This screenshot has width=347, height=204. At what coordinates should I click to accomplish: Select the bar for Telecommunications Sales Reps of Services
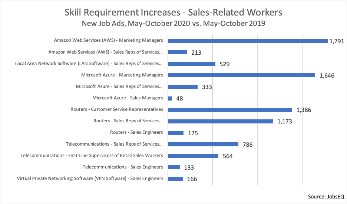pyautogui.click(x=203, y=144)
